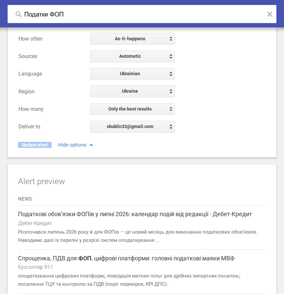Viewport: 284px width, 294px height.
Task: Click the magnifier search icon
Action: coord(18,14)
